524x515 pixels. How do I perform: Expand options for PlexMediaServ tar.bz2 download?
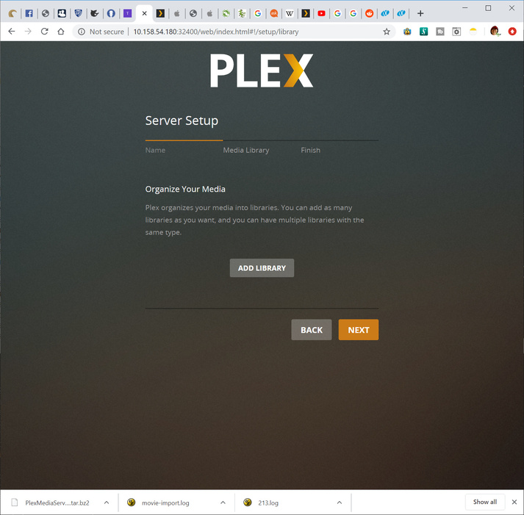(x=107, y=503)
